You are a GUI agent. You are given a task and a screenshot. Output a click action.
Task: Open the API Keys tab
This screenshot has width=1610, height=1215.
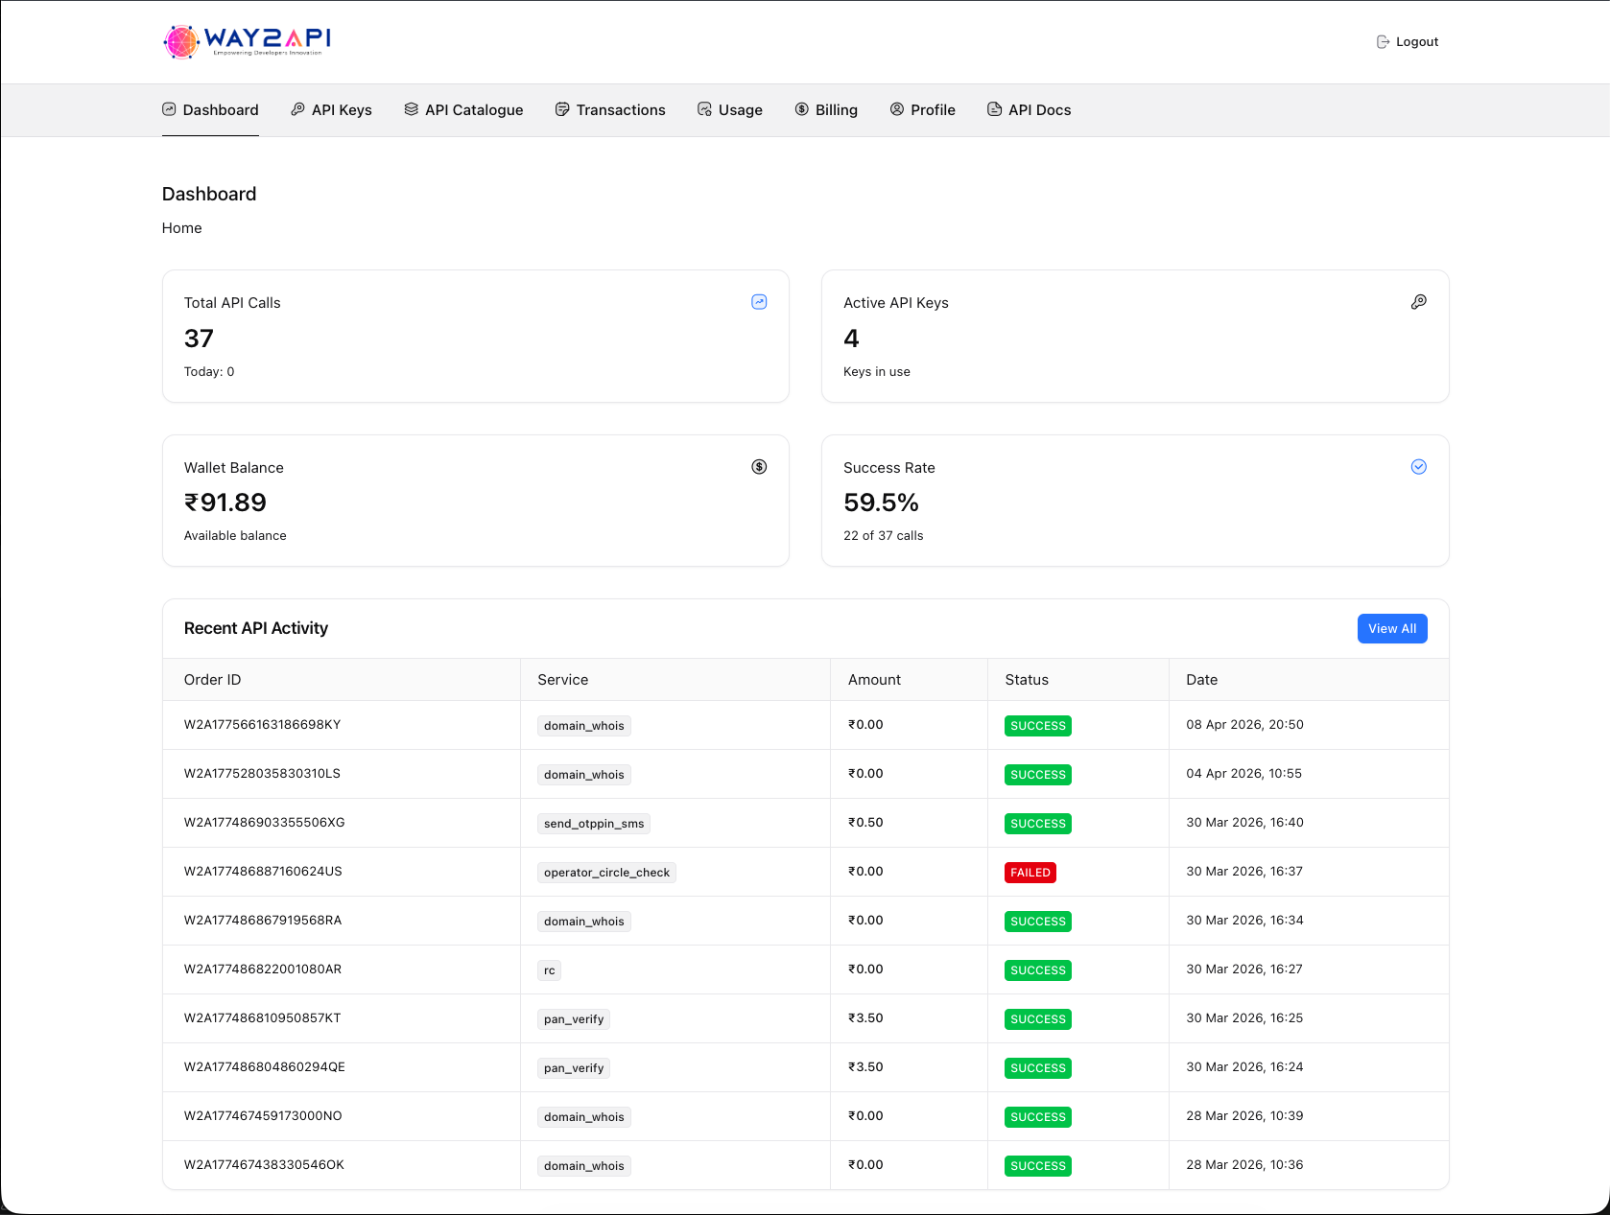point(332,110)
